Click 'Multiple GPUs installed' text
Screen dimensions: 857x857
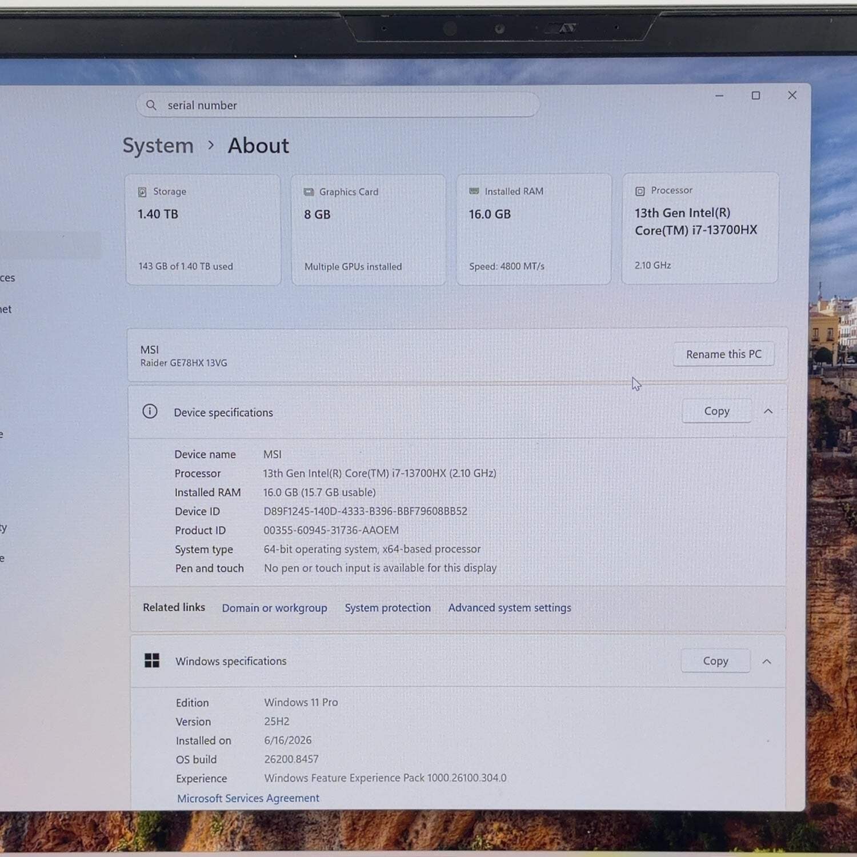click(x=353, y=267)
